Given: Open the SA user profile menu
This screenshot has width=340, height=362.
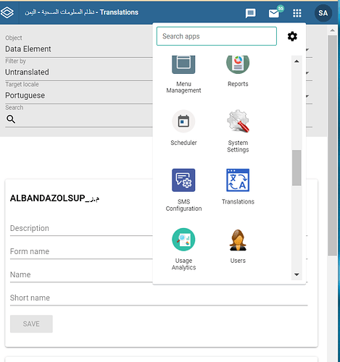Looking at the screenshot, I should click(323, 13).
